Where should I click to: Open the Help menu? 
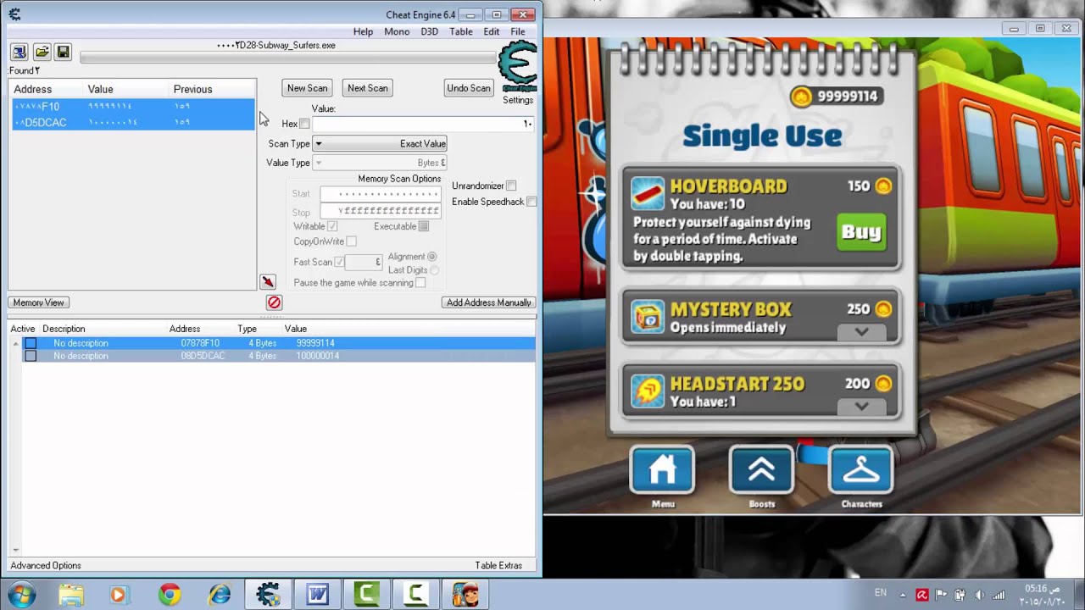point(363,31)
